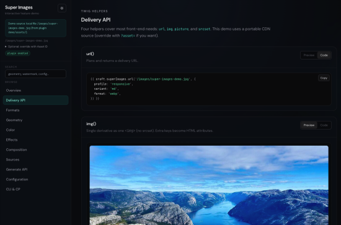This screenshot has width=341, height=225.
Task: Click the 'picture' helper name
Action: pos(182,29)
